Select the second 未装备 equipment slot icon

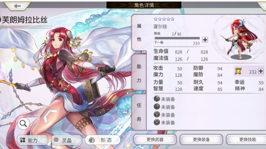coord(157,107)
